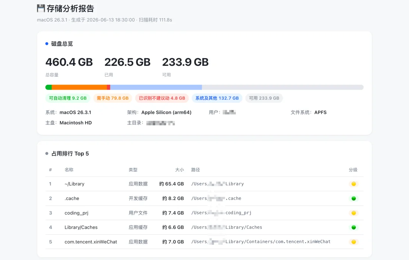The width and height of the screenshot is (409, 260).
Task: Select the 可自动清理 9.2 GB tag
Action: pos(68,98)
